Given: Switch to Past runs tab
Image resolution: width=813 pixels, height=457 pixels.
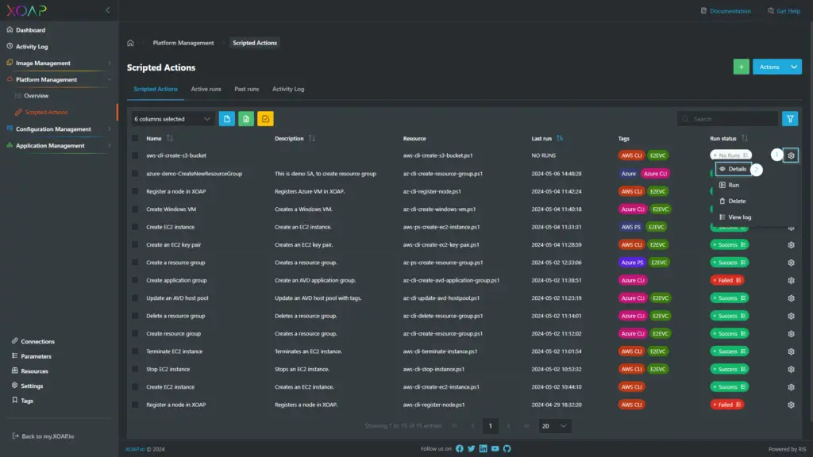Looking at the screenshot, I should click(x=246, y=89).
